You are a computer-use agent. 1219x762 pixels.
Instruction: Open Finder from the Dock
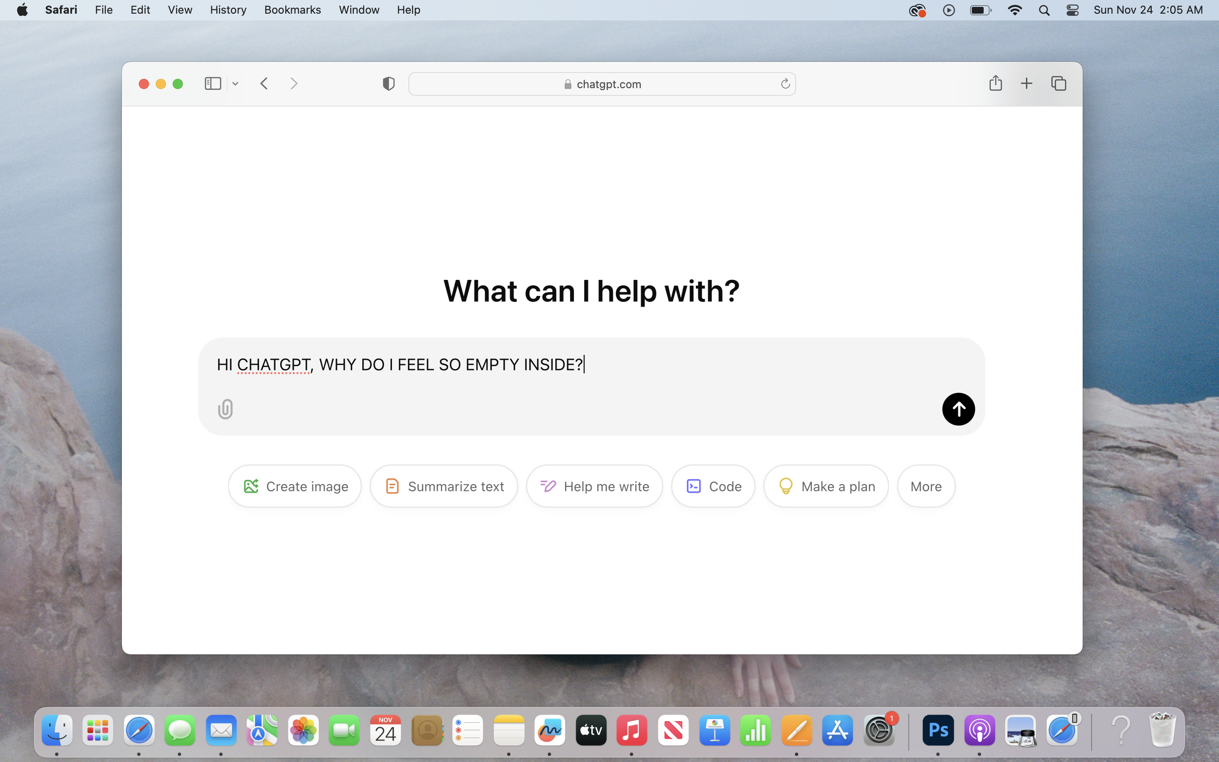click(57, 729)
